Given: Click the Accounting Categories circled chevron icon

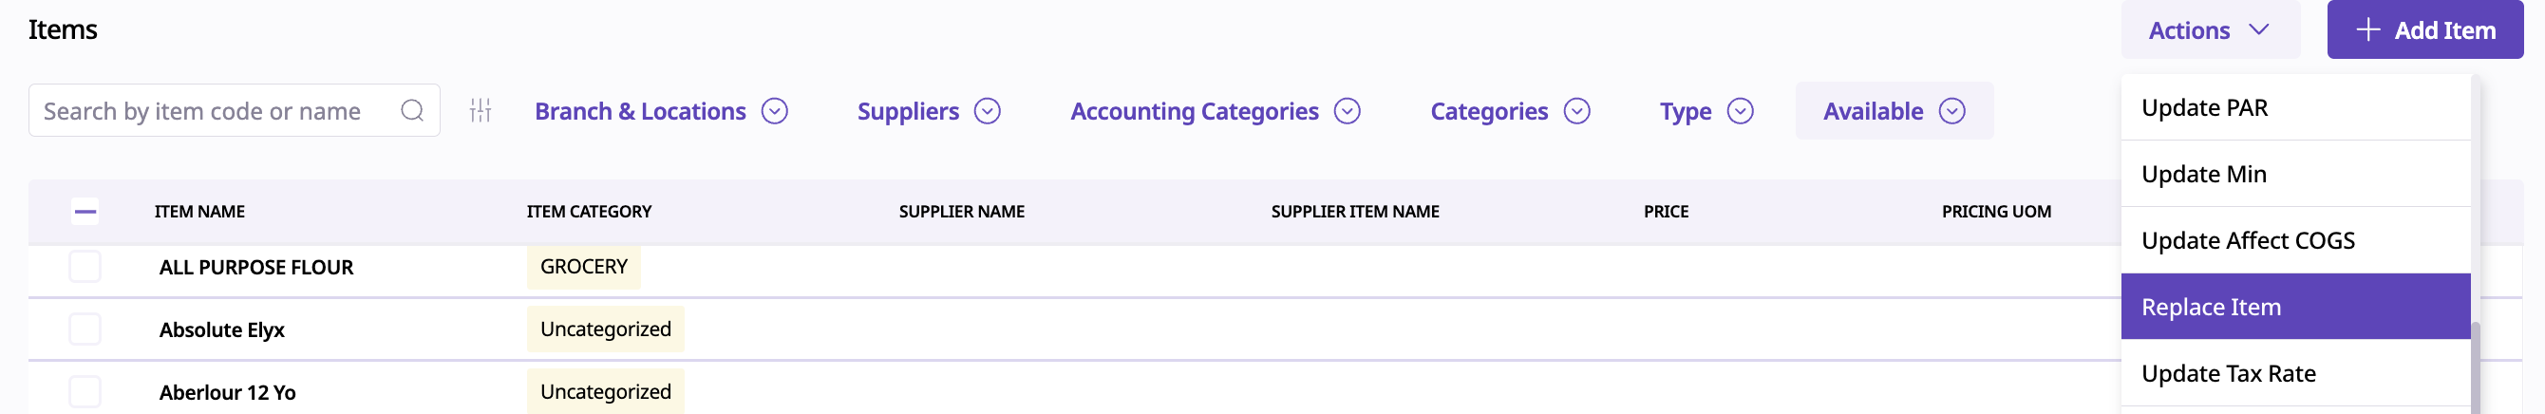Looking at the screenshot, I should (x=1347, y=111).
